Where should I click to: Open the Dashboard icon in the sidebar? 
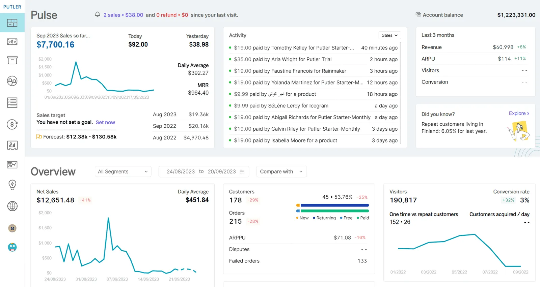[x=12, y=23]
